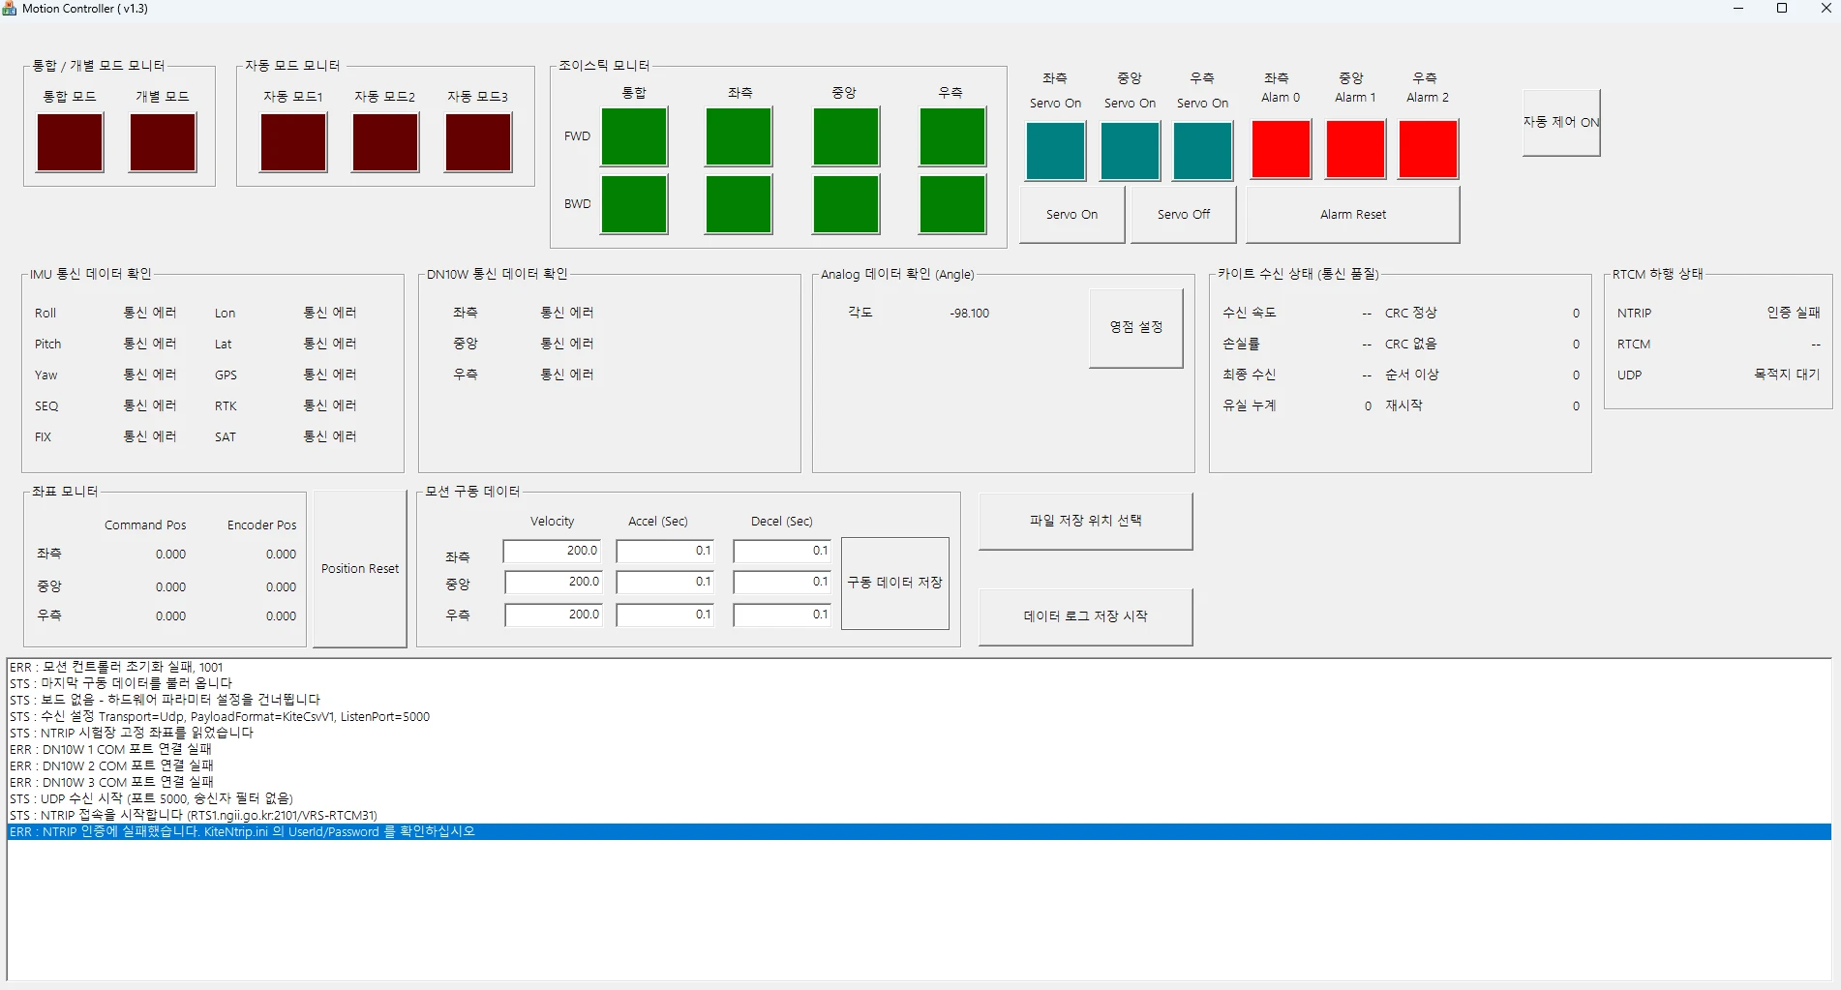Click the 우측 Decel input field
This screenshot has width=1841, height=990.
(x=782, y=615)
